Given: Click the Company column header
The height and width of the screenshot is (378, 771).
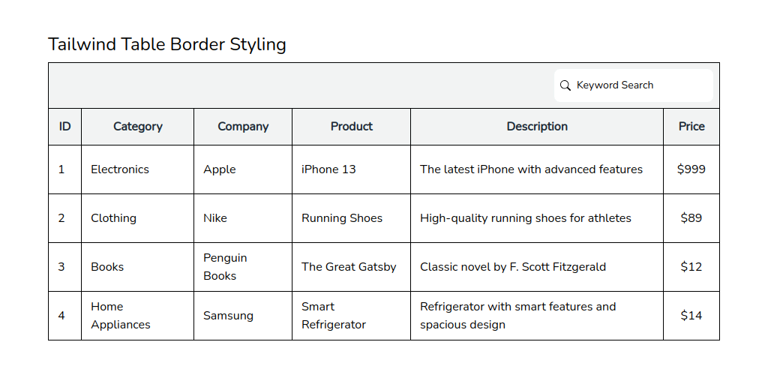Looking at the screenshot, I should click(x=243, y=127).
